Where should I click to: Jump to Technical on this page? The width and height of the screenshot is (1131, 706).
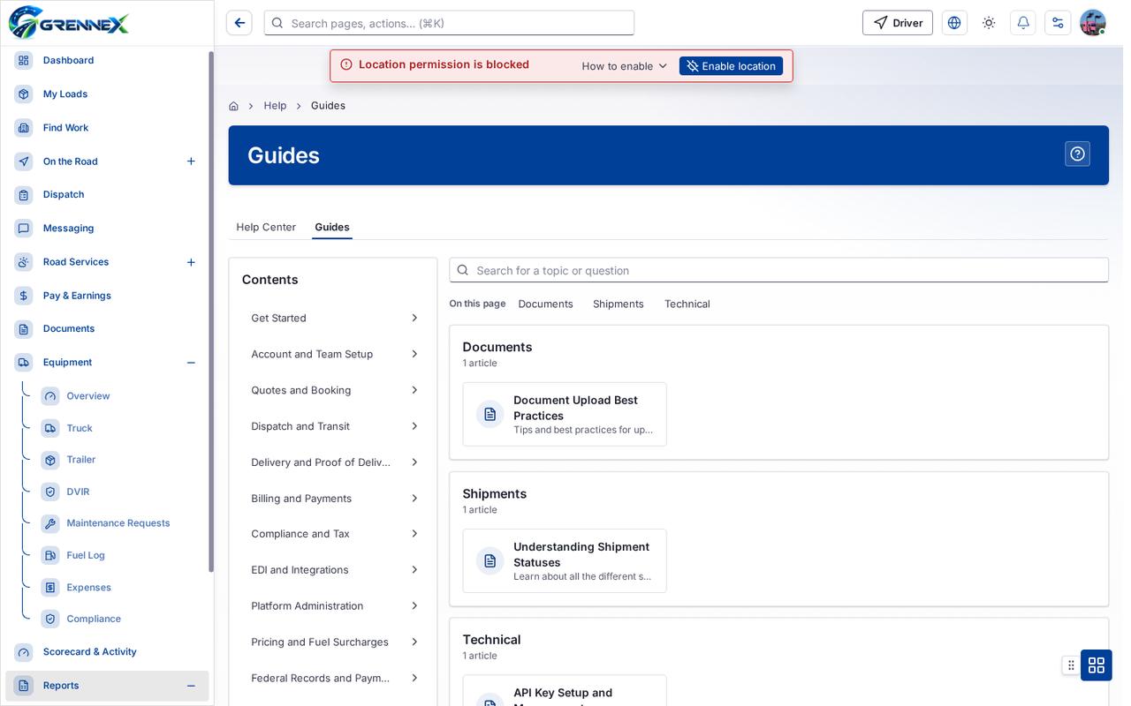coord(687,304)
